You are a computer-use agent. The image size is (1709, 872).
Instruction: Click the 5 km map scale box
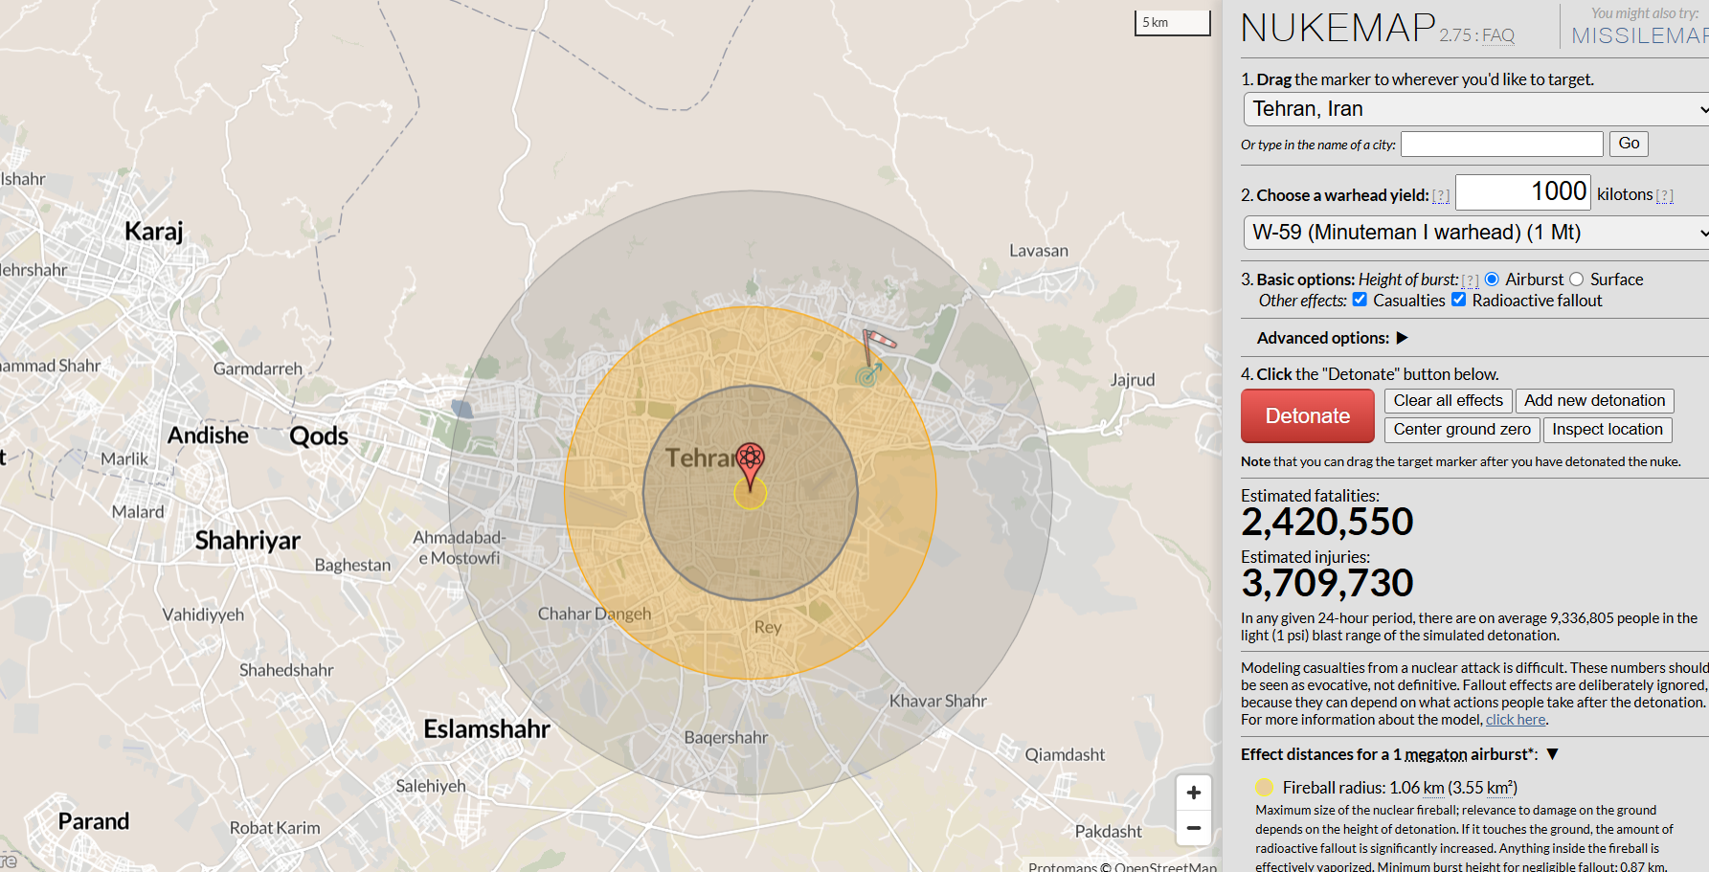[1173, 23]
